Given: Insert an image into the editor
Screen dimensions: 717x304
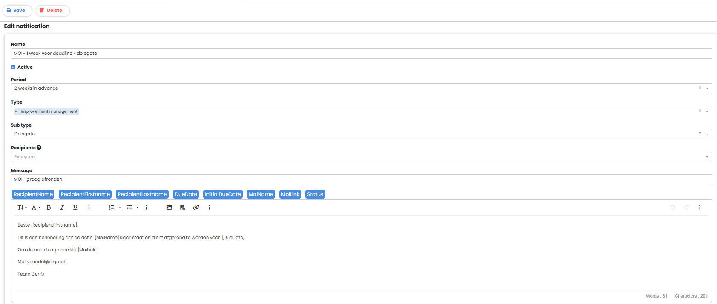Looking at the screenshot, I should pyautogui.click(x=169, y=207).
